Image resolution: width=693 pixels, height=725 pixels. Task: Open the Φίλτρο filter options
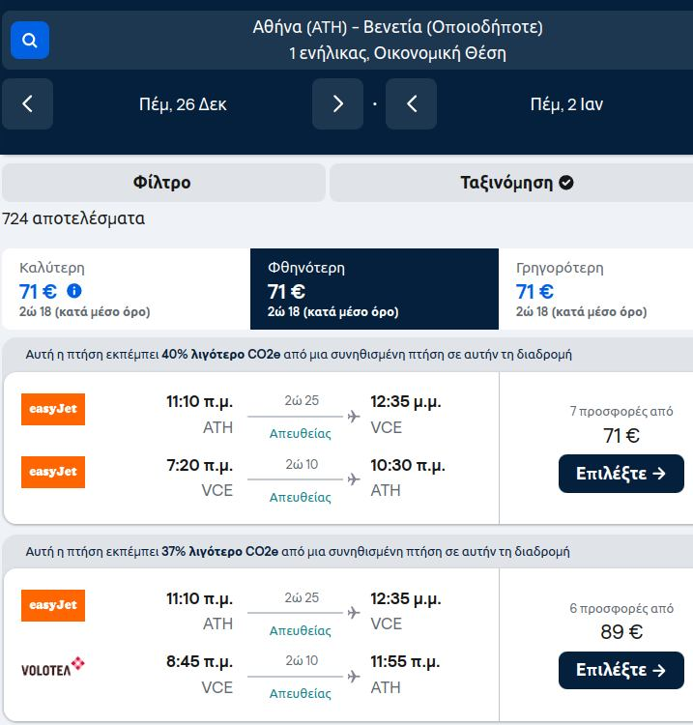coord(163,182)
